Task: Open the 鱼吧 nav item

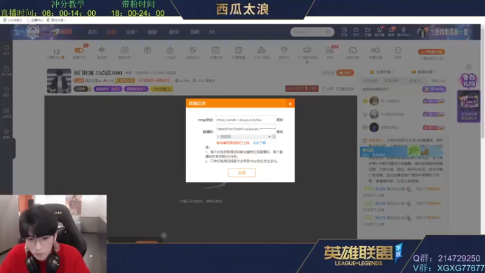Action: [x=195, y=32]
